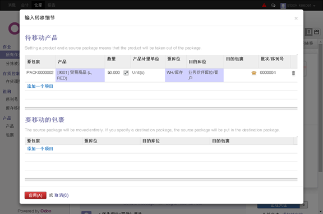
Task: Click the 取消(C) cancel link
Action: [x=62, y=196]
